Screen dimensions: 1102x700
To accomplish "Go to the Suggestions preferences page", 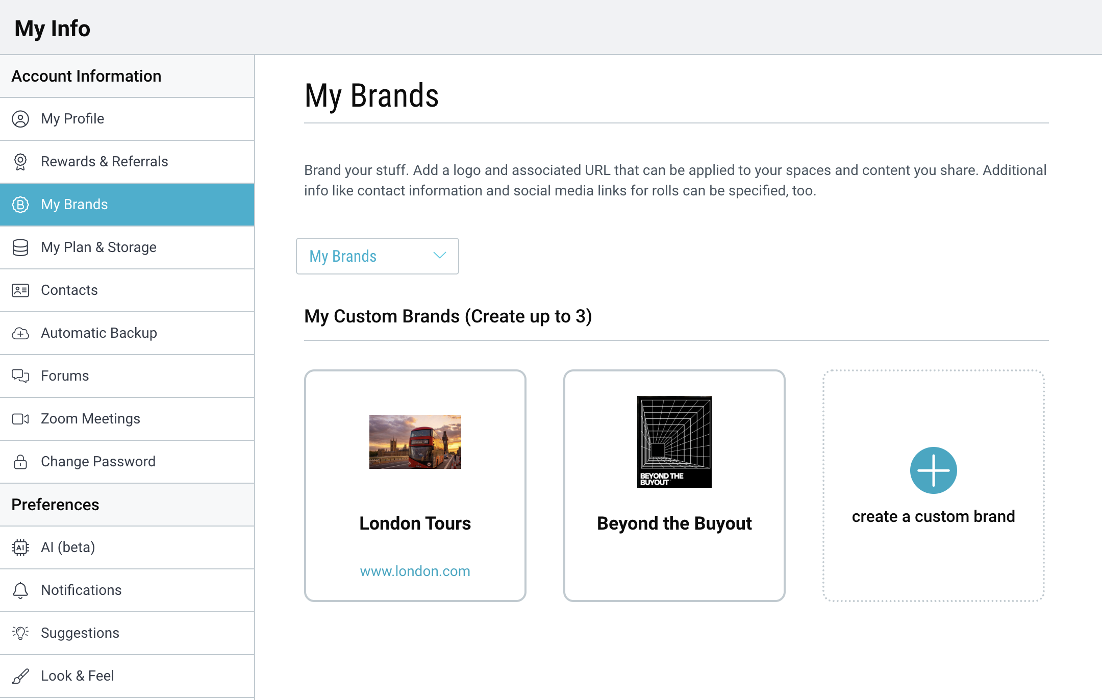I will (x=80, y=633).
